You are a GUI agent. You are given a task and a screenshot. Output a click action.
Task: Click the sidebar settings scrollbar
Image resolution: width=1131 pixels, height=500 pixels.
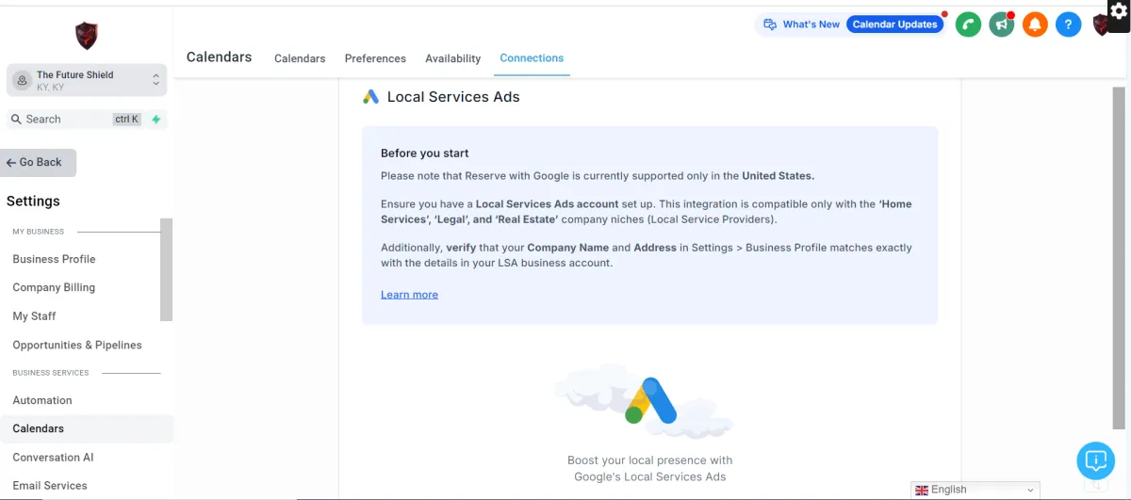(x=166, y=270)
